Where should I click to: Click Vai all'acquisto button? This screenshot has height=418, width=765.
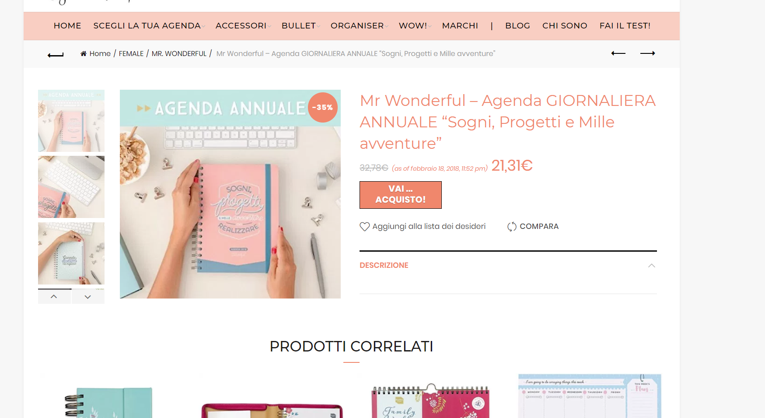[x=401, y=195]
